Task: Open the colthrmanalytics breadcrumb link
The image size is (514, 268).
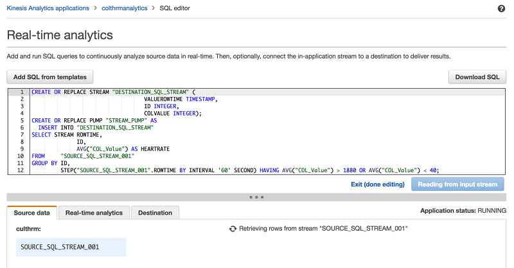Action: 125,8
